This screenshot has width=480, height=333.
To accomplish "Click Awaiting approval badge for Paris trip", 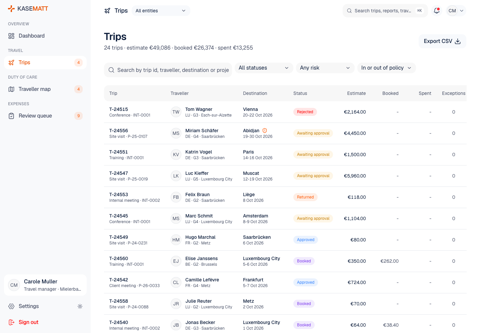I will pos(313,155).
